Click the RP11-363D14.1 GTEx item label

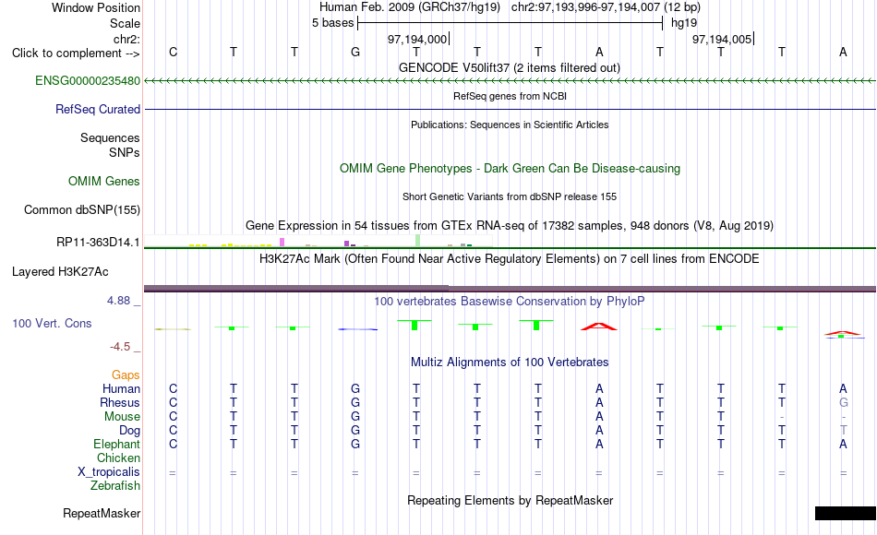point(98,242)
